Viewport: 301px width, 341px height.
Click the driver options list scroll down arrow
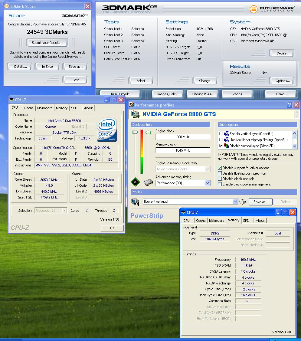(x=294, y=146)
